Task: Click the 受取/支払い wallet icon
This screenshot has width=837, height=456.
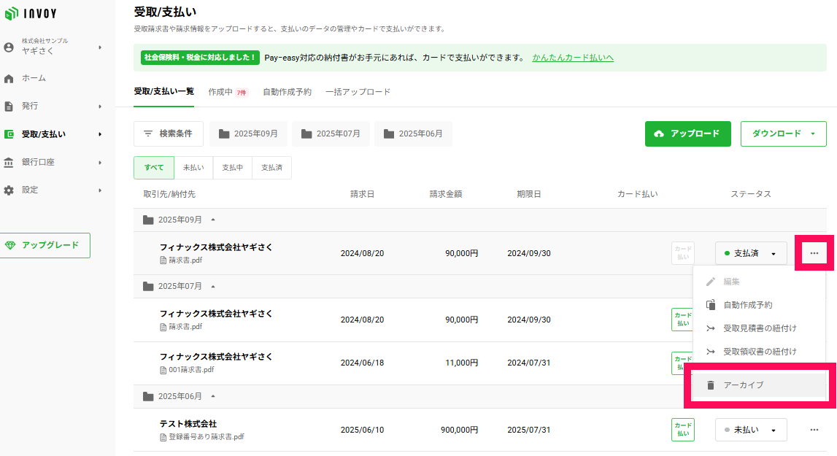Action: tap(9, 134)
